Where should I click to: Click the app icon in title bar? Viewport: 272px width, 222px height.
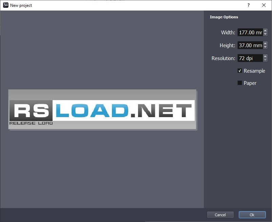(5, 5)
